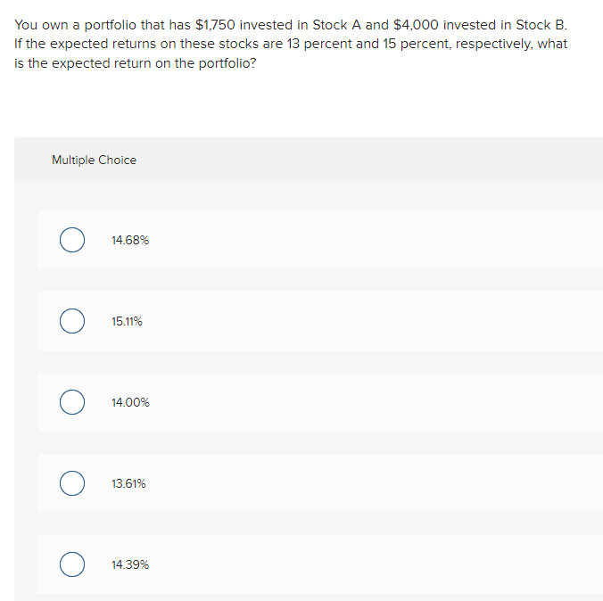The height and width of the screenshot is (601, 603).
Task: Pick the radio circle beside 13.61%
Action: [72, 484]
